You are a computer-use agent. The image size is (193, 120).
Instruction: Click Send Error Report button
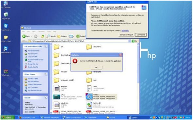pos(126,35)
